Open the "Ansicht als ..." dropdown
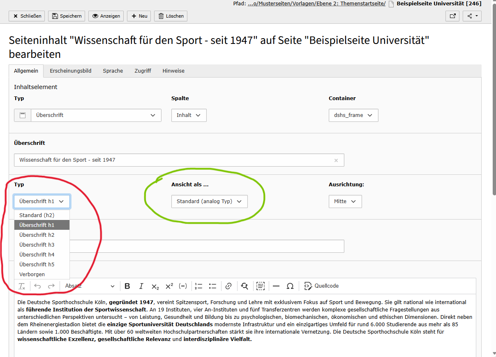 (x=209, y=201)
